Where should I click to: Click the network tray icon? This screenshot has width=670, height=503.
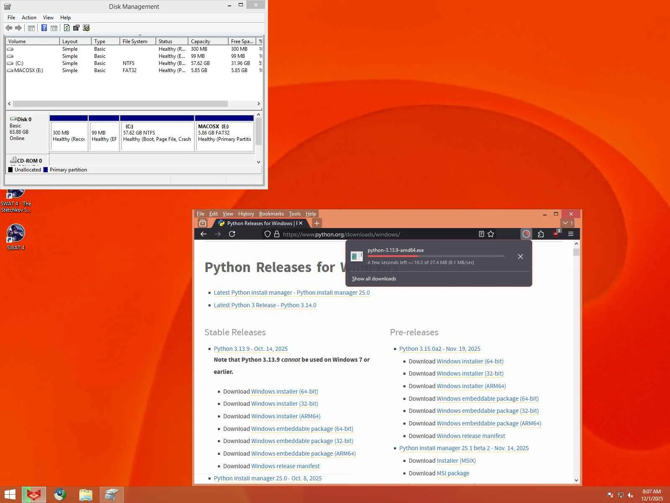(x=621, y=495)
